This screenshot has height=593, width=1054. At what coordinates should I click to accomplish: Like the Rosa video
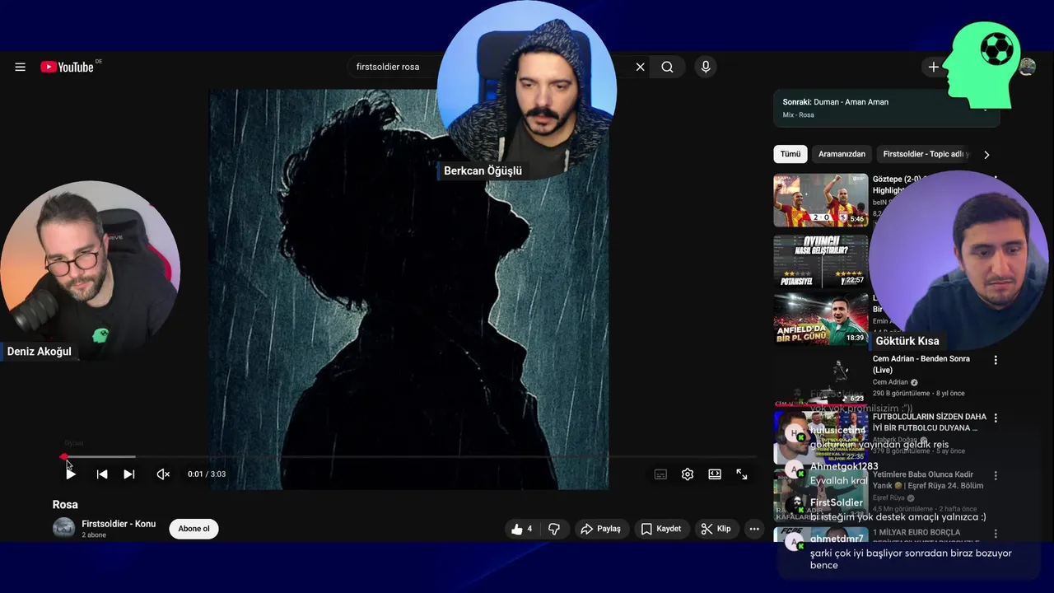tap(522, 529)
